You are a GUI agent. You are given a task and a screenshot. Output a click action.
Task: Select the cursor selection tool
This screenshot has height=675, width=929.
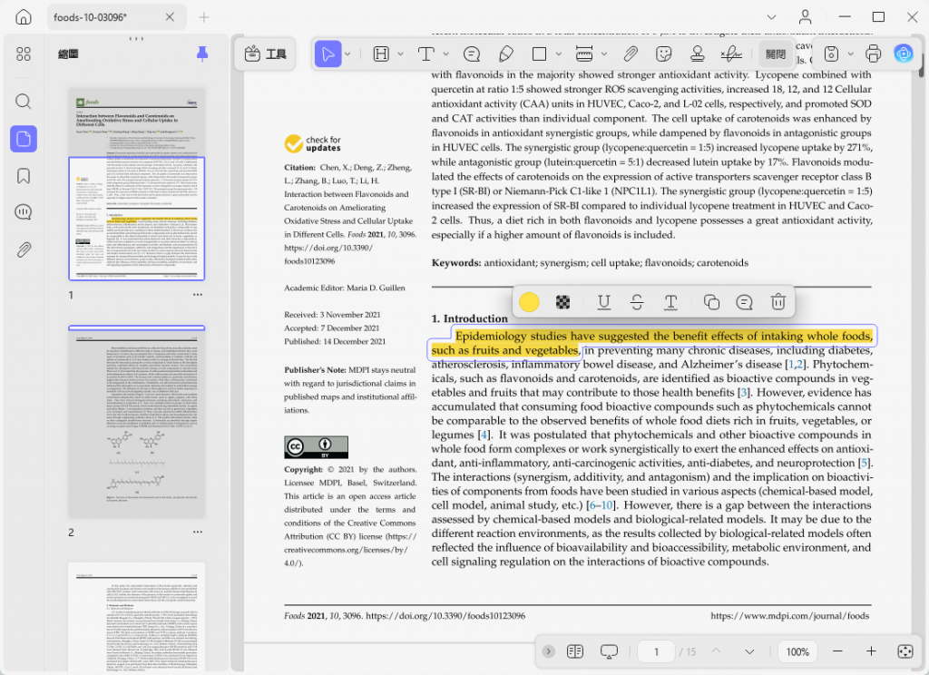[328, 54]
